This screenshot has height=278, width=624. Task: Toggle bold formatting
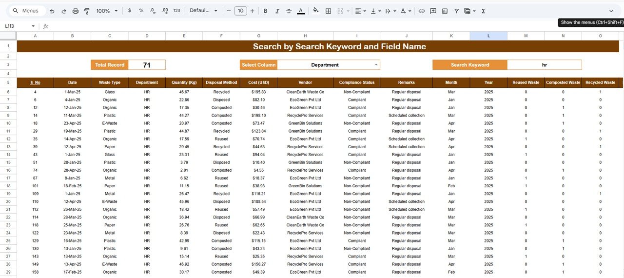265,11
